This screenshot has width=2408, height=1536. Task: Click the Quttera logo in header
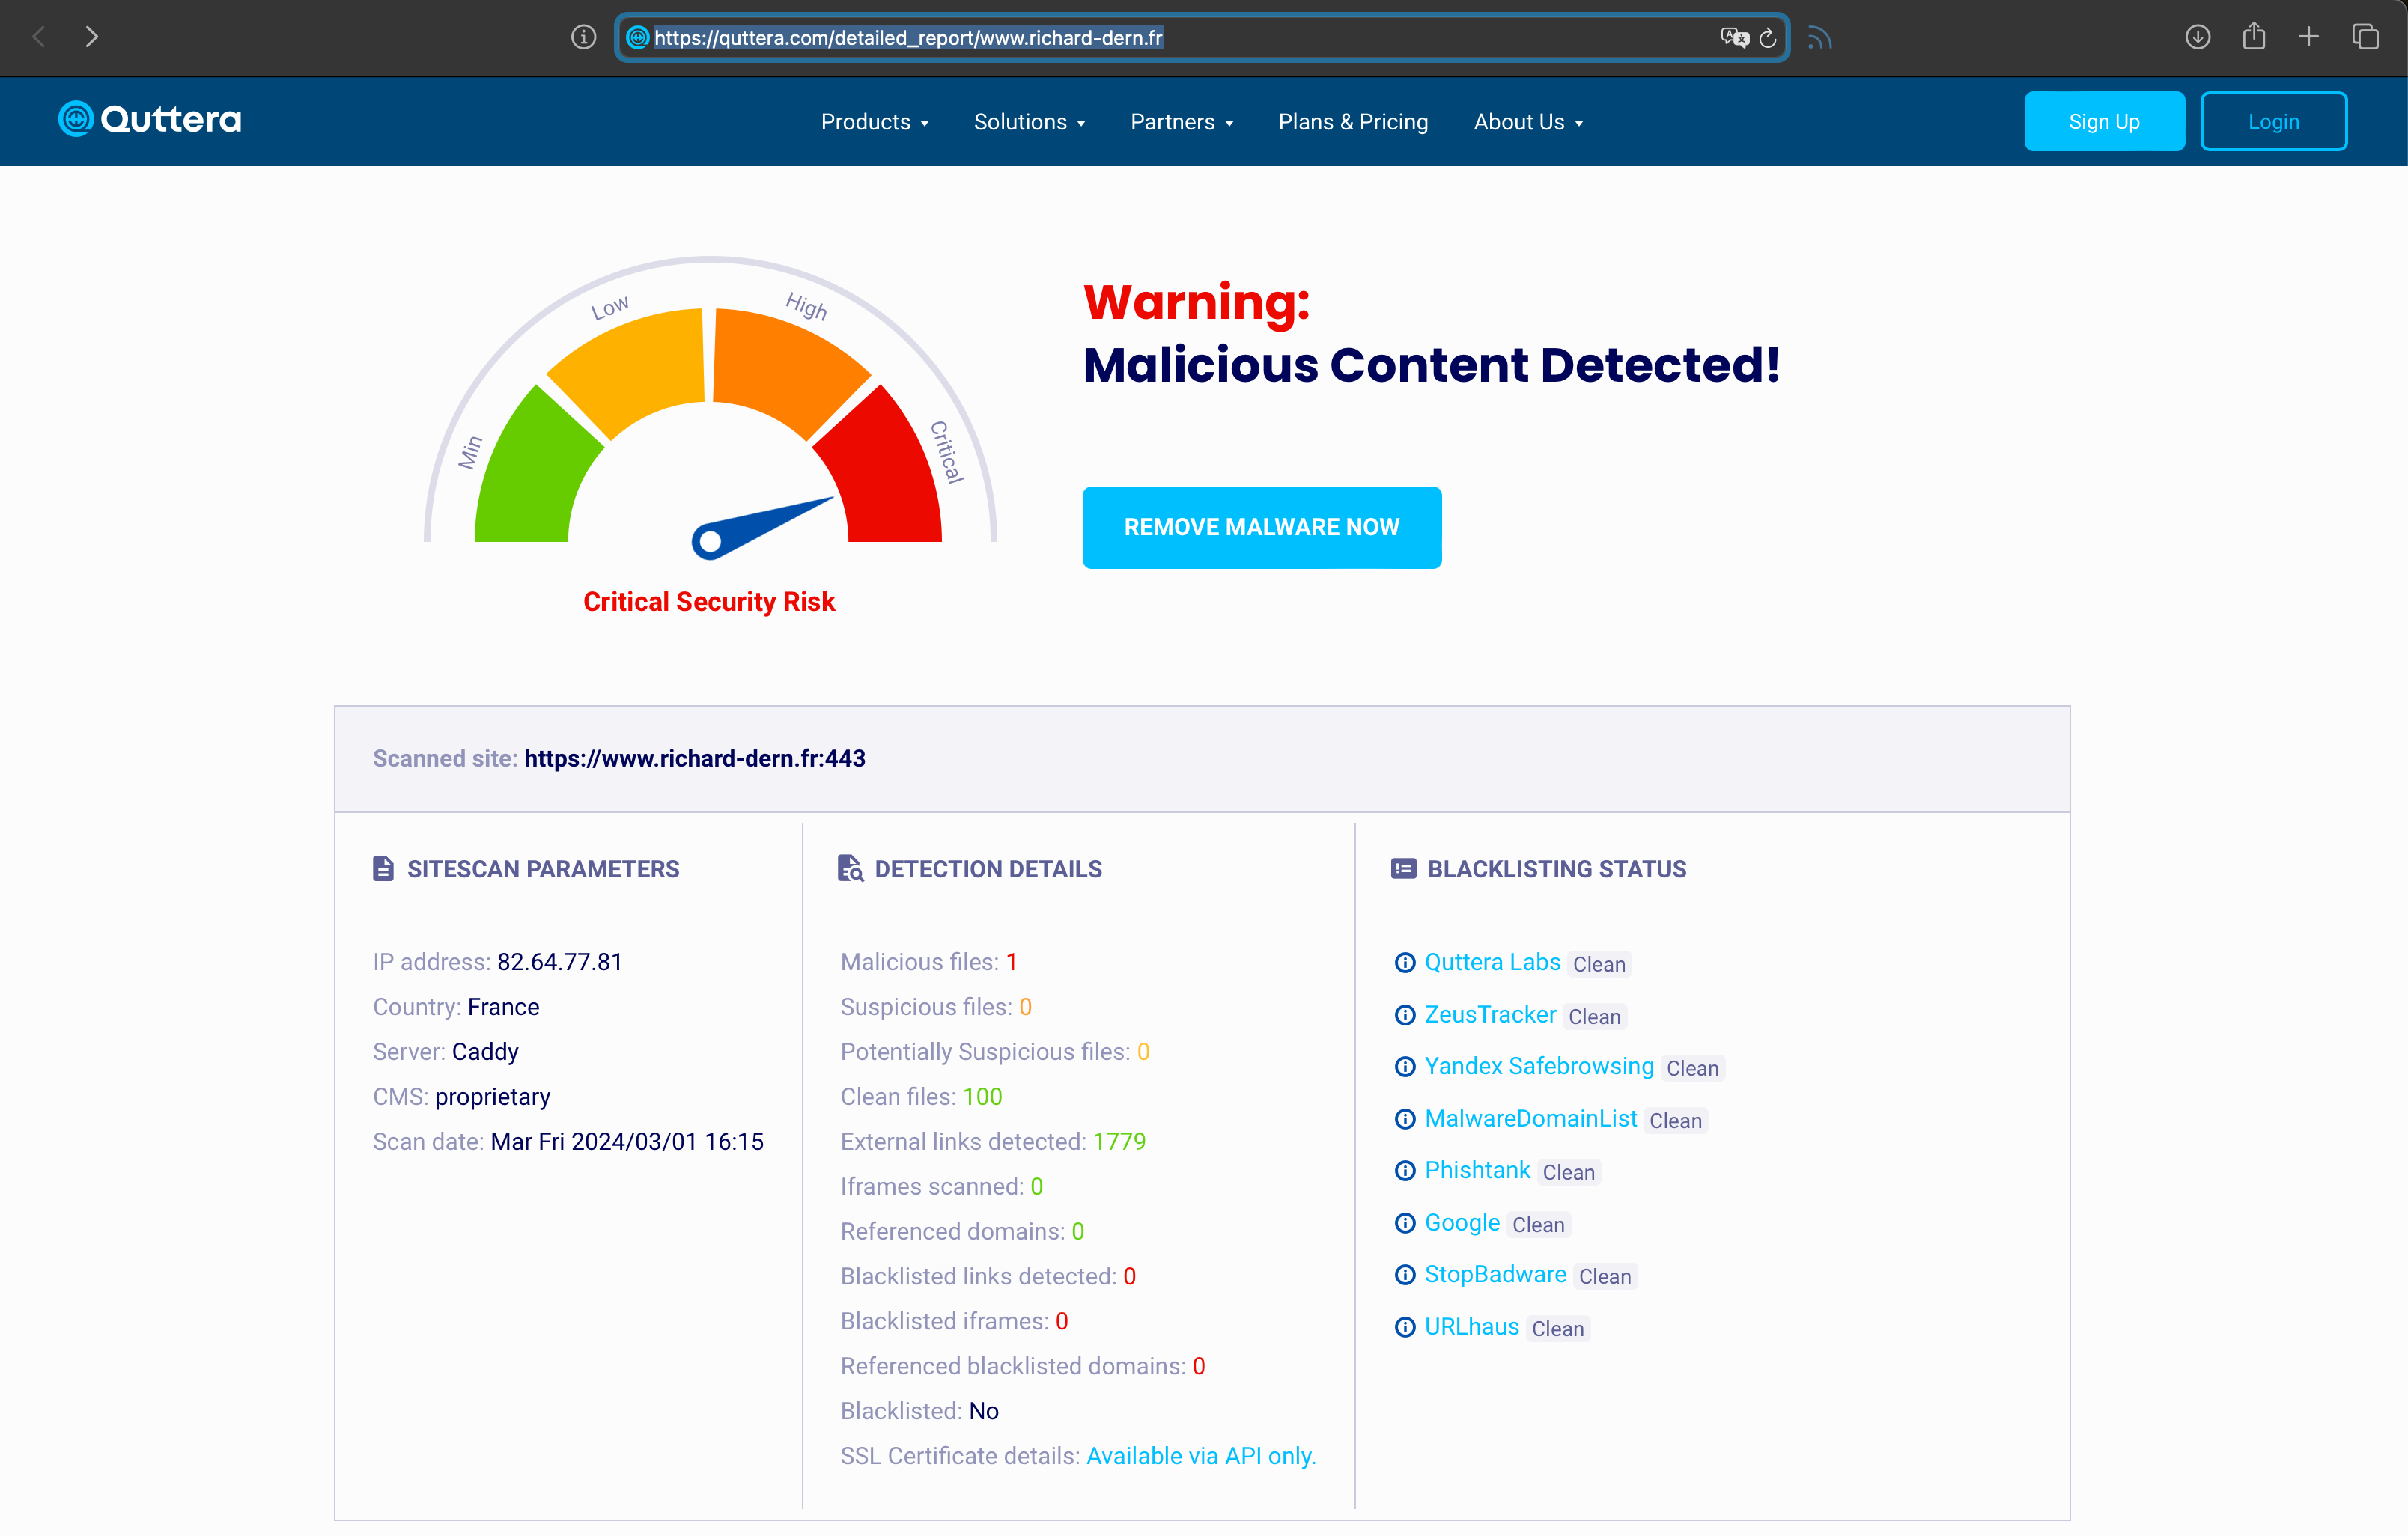(x=150, y=120)
